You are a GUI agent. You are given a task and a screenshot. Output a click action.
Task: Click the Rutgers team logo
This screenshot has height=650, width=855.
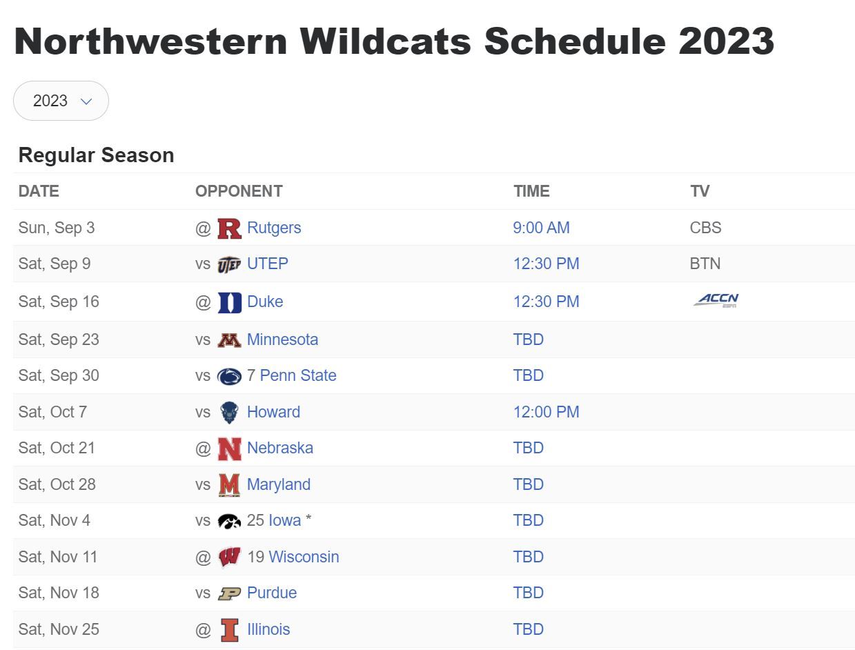point(229,228)
